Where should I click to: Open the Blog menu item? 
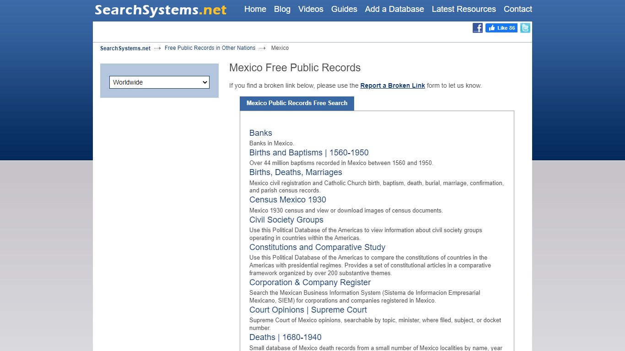point(282,9)
